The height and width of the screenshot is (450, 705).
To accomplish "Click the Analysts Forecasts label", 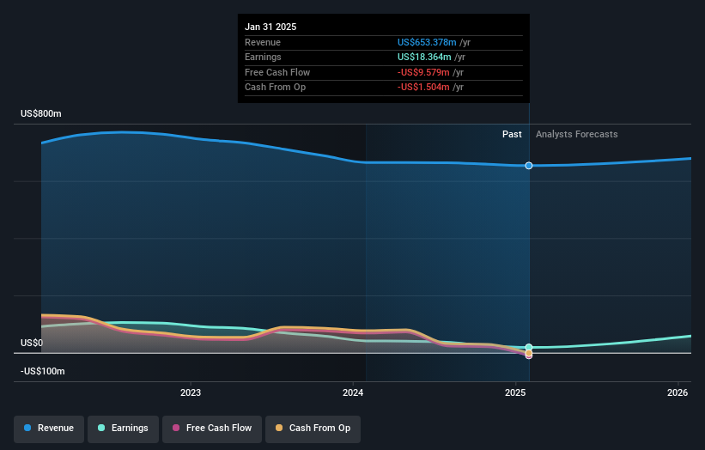I will click(577, 135).
